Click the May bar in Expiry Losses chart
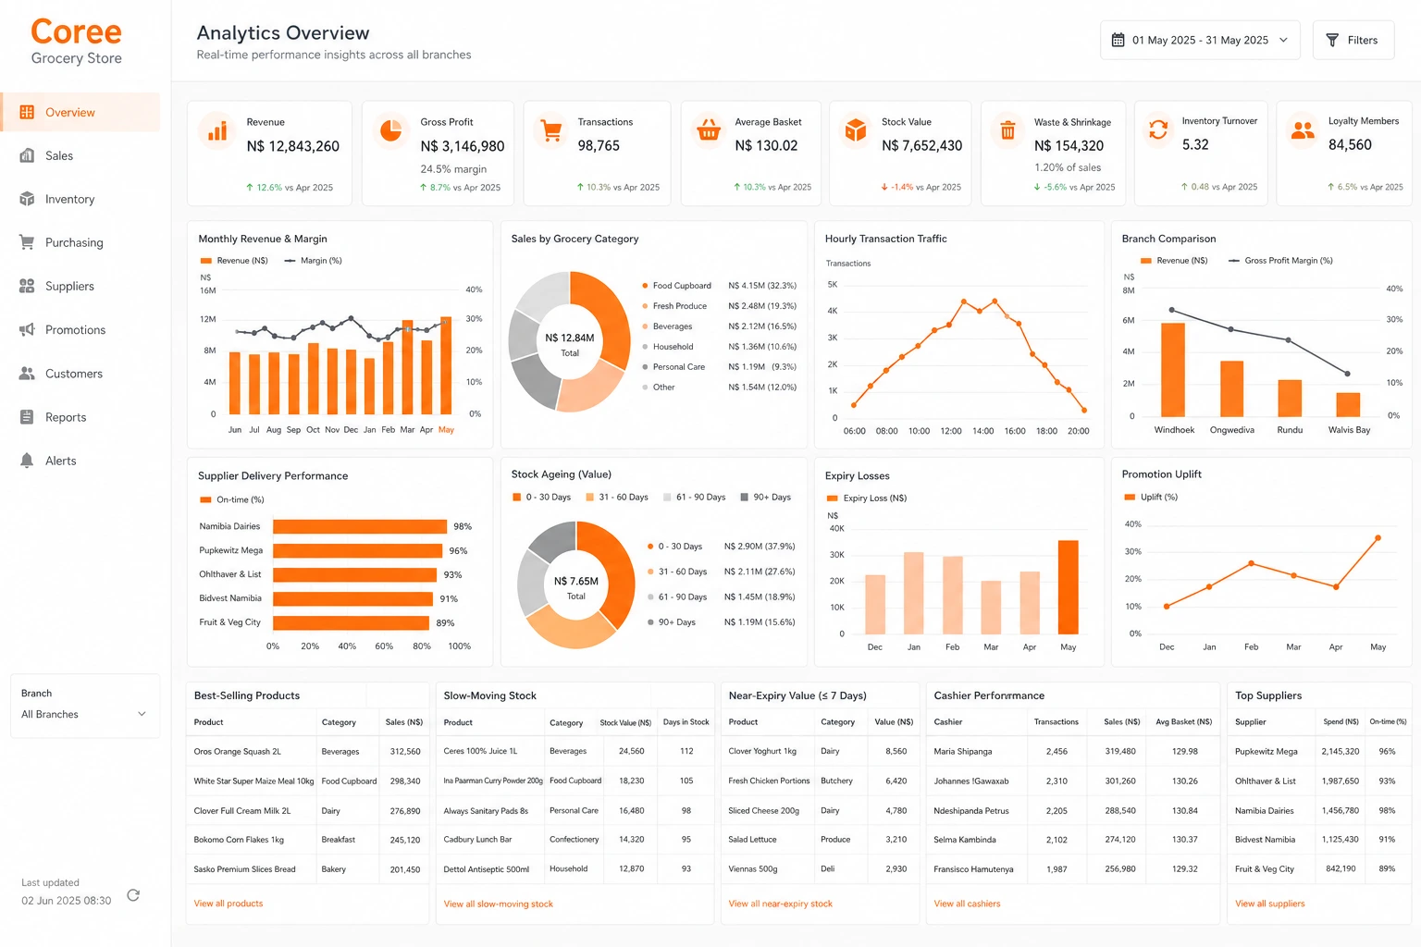Image resolution: width=1421 pixels, height=947 pixels. (x=1068, y=587)
